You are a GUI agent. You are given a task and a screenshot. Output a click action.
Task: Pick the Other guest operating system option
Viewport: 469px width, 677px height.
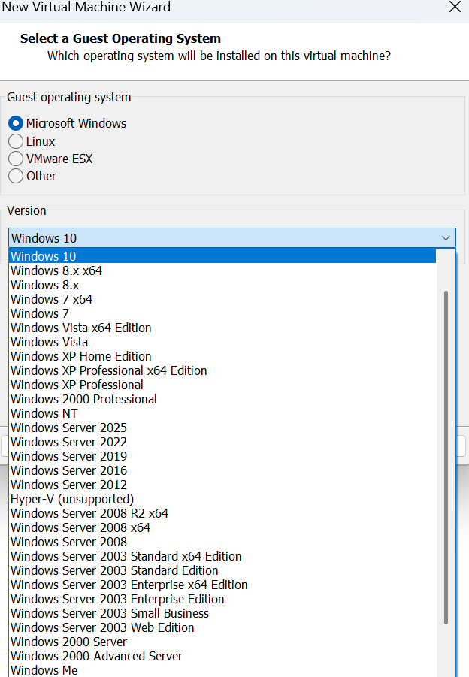click(x=16, y=176)
